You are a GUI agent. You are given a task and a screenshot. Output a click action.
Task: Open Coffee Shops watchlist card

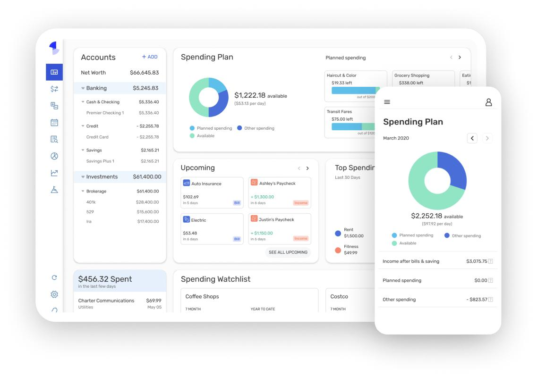249,301
